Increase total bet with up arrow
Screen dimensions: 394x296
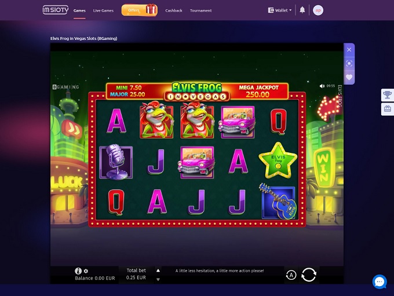click(x=158, y=271)
